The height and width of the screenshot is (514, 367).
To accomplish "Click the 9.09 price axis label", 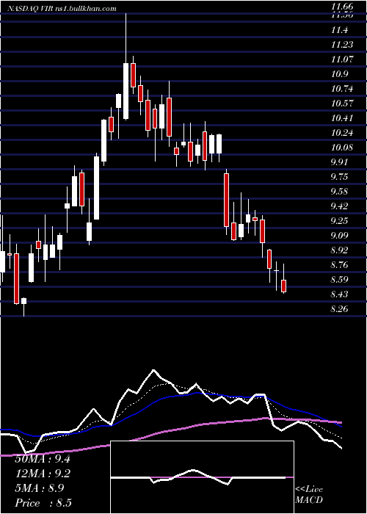I will click(x=339, y=236).
